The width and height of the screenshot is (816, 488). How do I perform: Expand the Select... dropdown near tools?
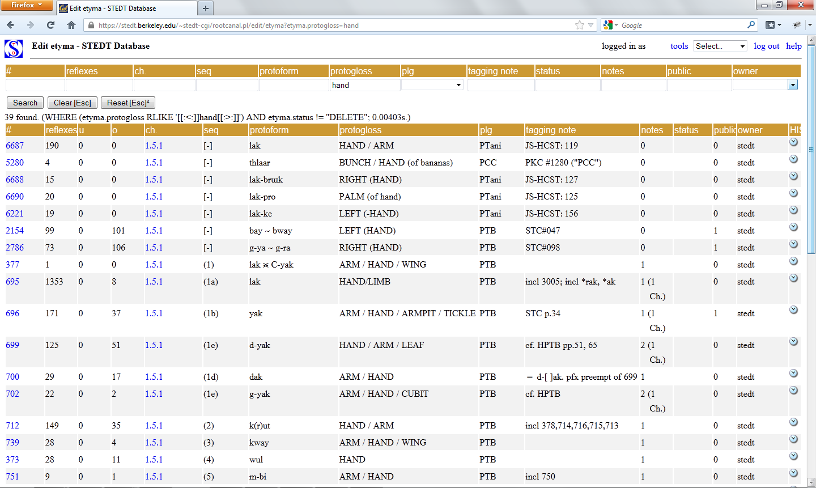[x=720, y=46]
